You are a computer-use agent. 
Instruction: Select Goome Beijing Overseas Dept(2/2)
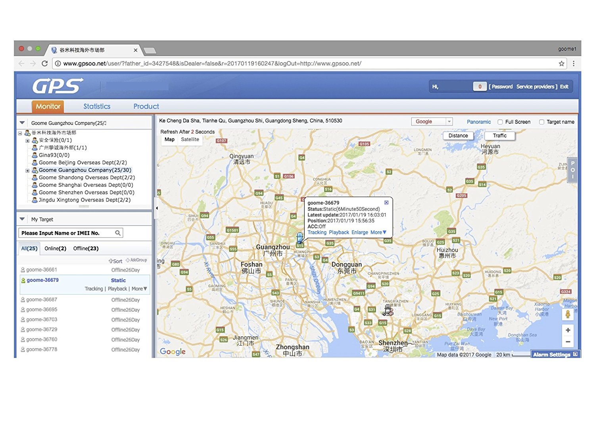[x=83, y=163]
